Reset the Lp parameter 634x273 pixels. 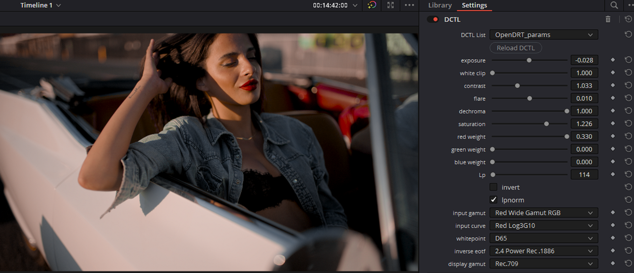coord(628,174)
